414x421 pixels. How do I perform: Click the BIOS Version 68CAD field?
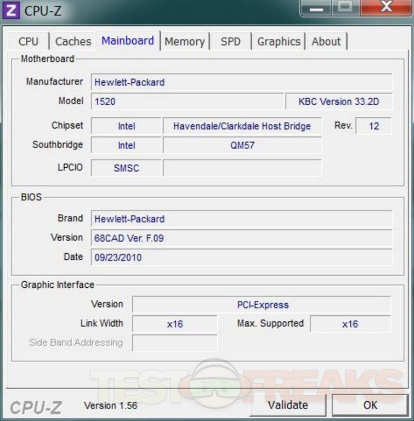pyautogui.click(x=241, y=238)
